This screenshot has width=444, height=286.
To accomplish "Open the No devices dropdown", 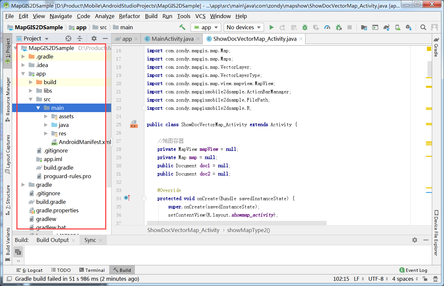I will tap(244, 27).
